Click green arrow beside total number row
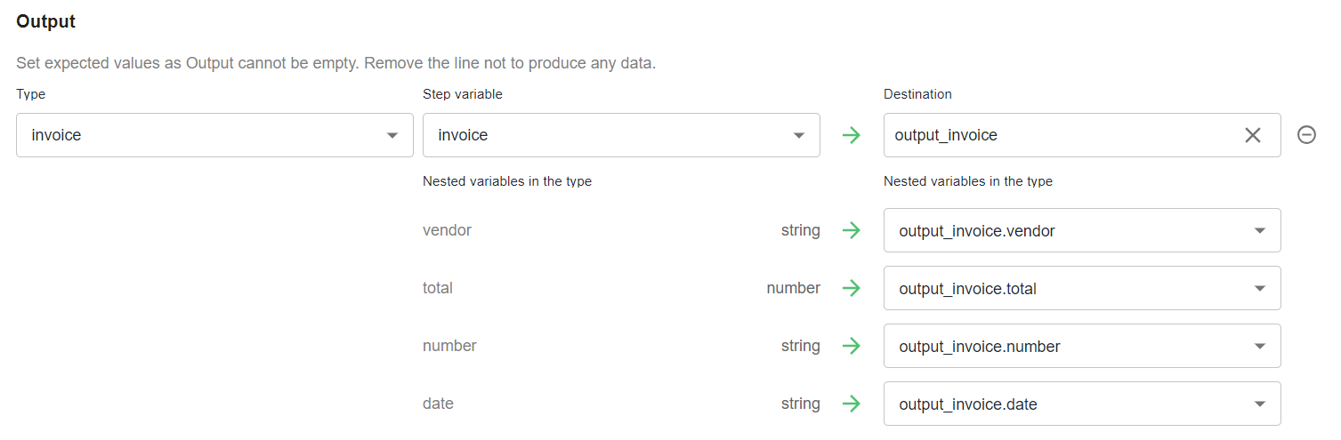 (x=852, y=288)
